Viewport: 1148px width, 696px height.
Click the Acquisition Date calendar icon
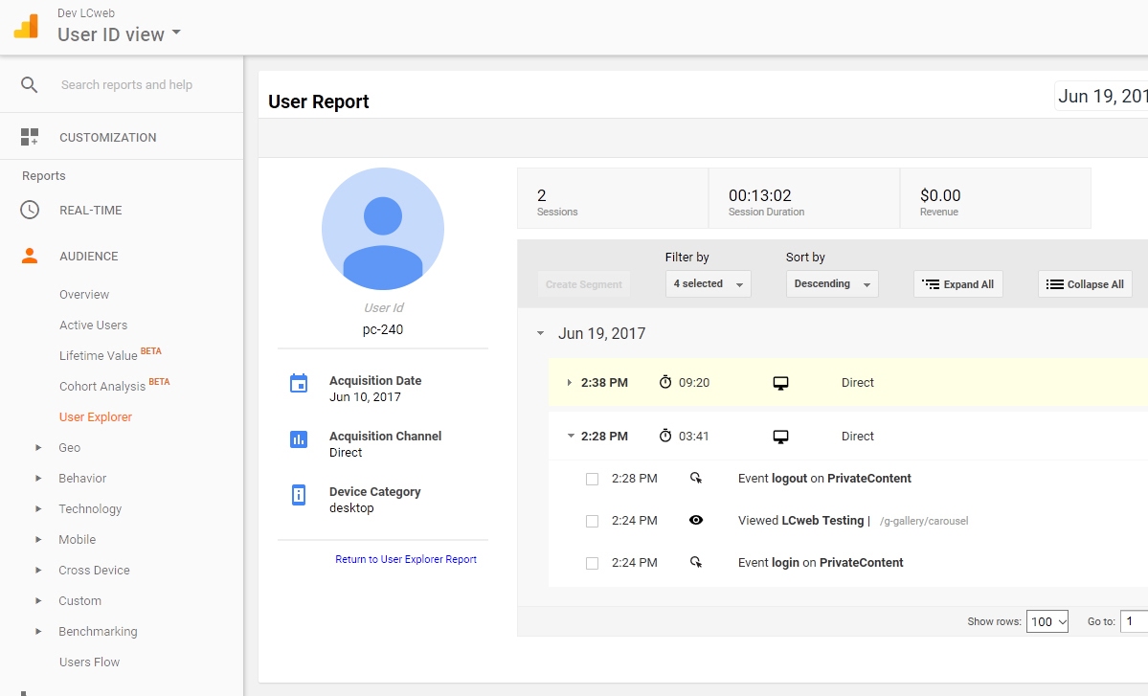tap(299, 384)
